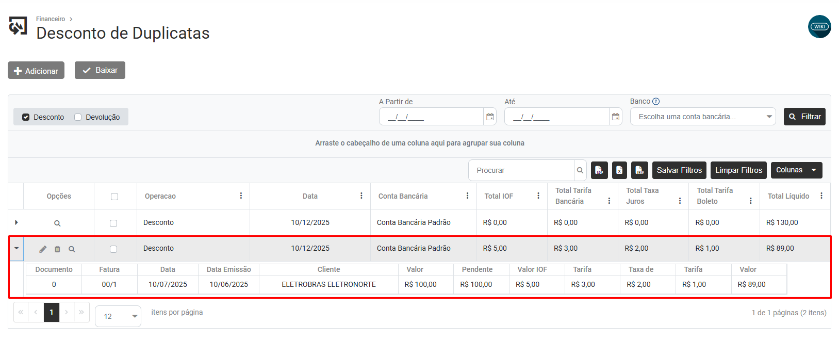Image resolution: width=839 pixels, height=340 pixels.
Task: Open the Banco account dropdown
Action: point(702,117)
